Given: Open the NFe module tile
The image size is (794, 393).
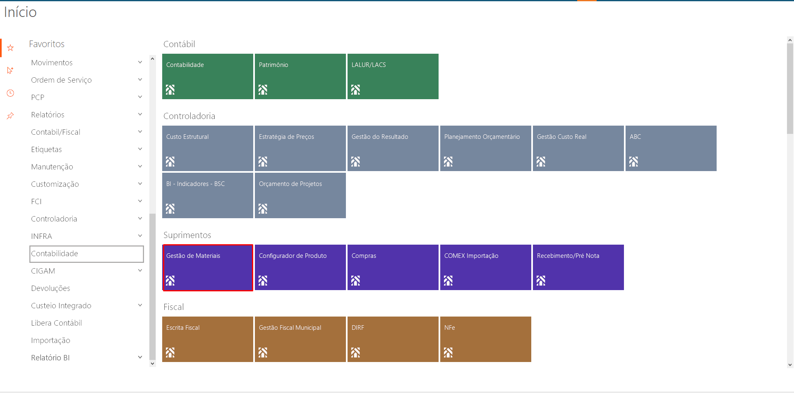Looking at the screenshot, I should [x=485, y=339].
